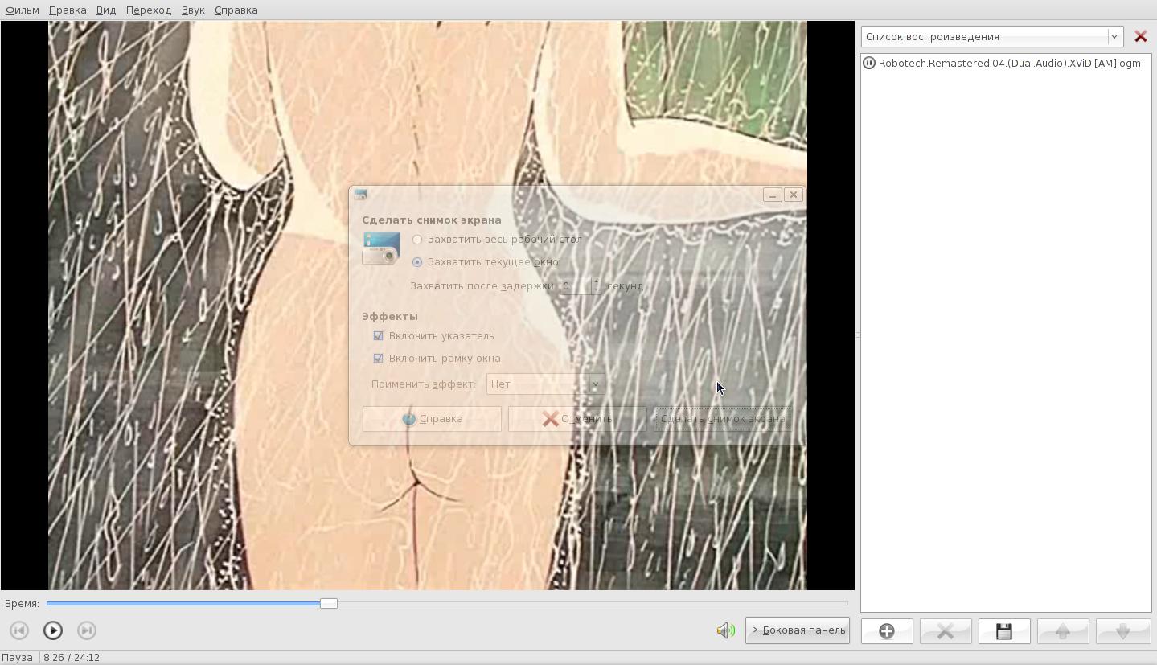Click the paused playlist entry's status icon
This screenshot has width=1157, height=665.
tap(869, 63)
